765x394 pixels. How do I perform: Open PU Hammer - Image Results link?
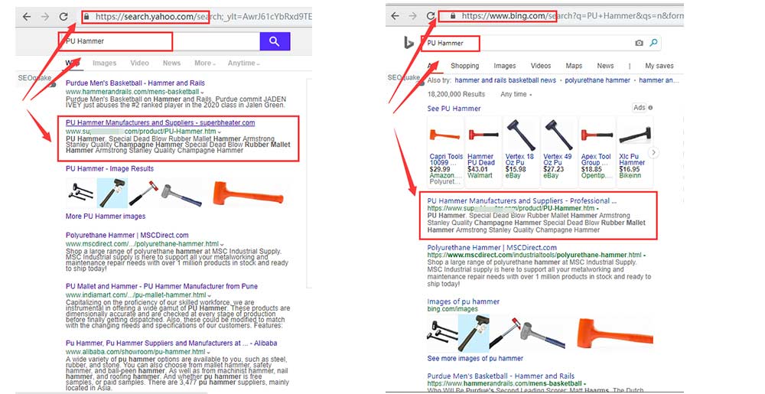(109, 168)
